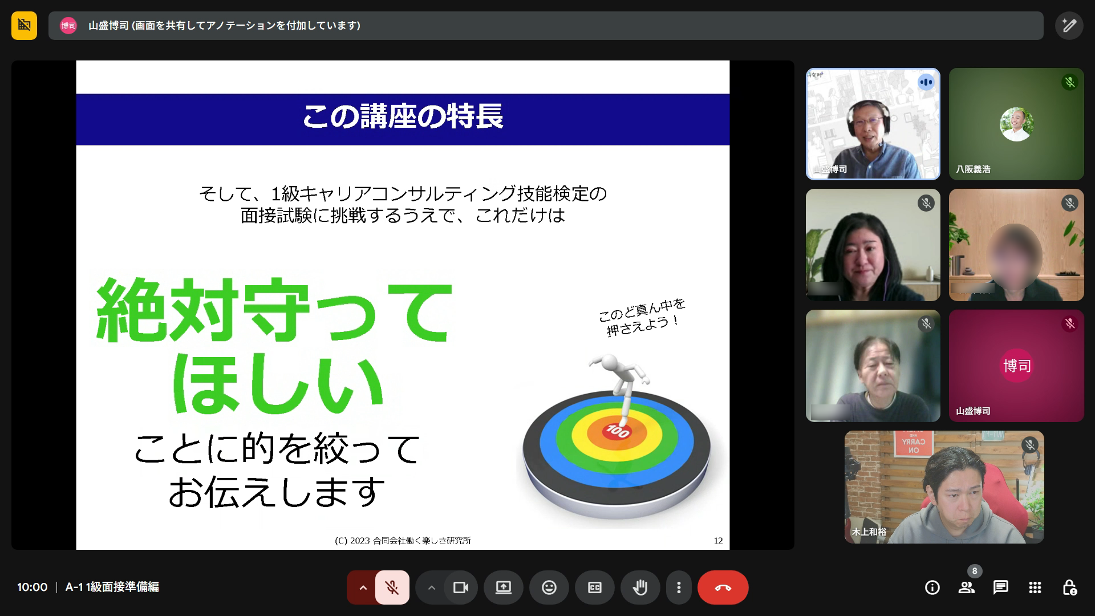Raise hand icon
Viewport: 1095px width, 616px height.
[x=640, y=587]
